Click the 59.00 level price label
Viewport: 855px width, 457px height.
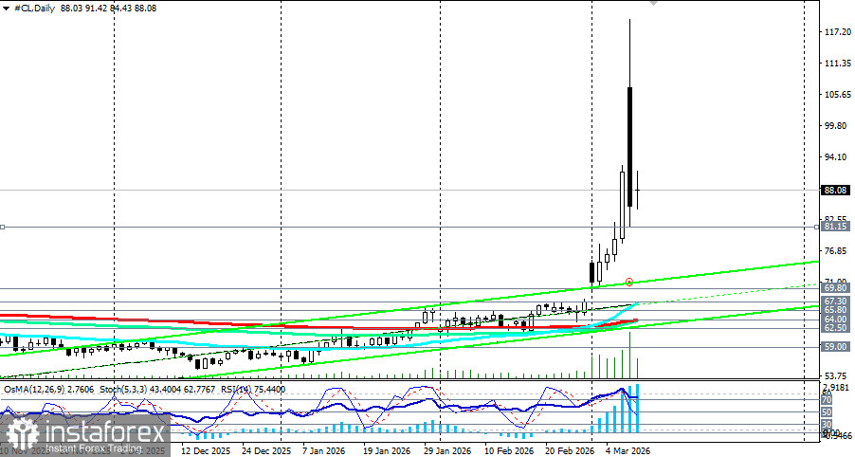835,347
